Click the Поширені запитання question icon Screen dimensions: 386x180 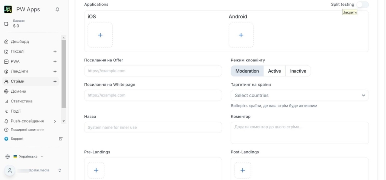pyautogui.click(x=6, y=130)
